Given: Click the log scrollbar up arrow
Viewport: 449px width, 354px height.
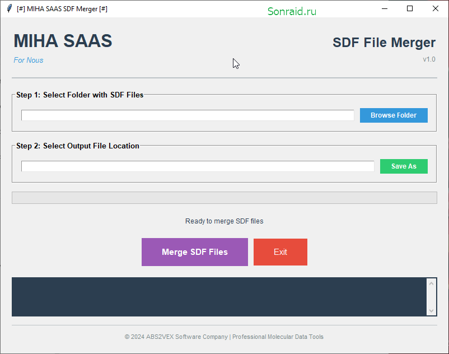Looking at the screenshot, I should pos(431,283).
